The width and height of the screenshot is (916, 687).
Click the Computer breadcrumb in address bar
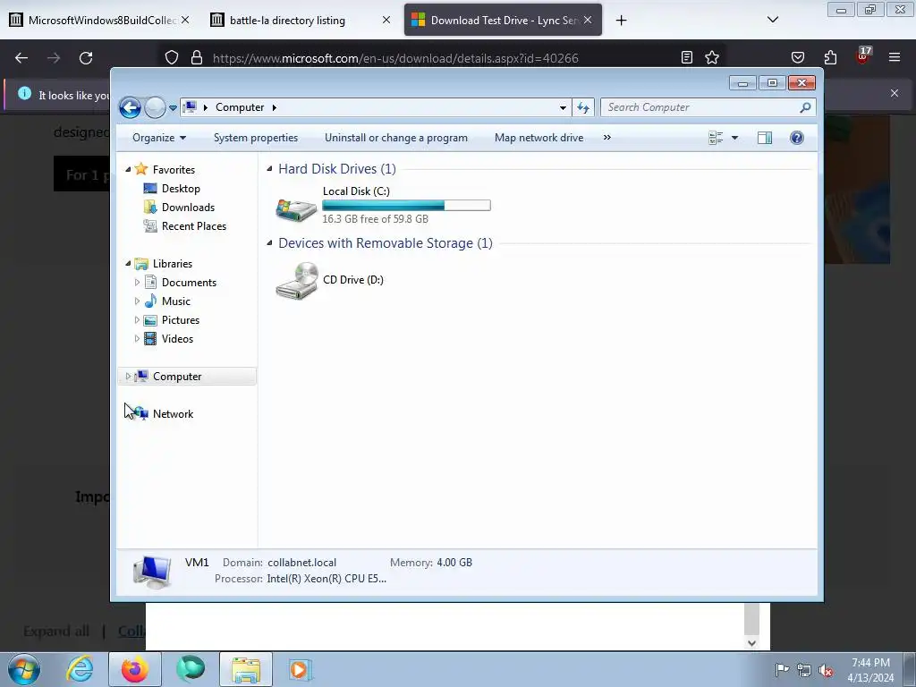(240, 107)
